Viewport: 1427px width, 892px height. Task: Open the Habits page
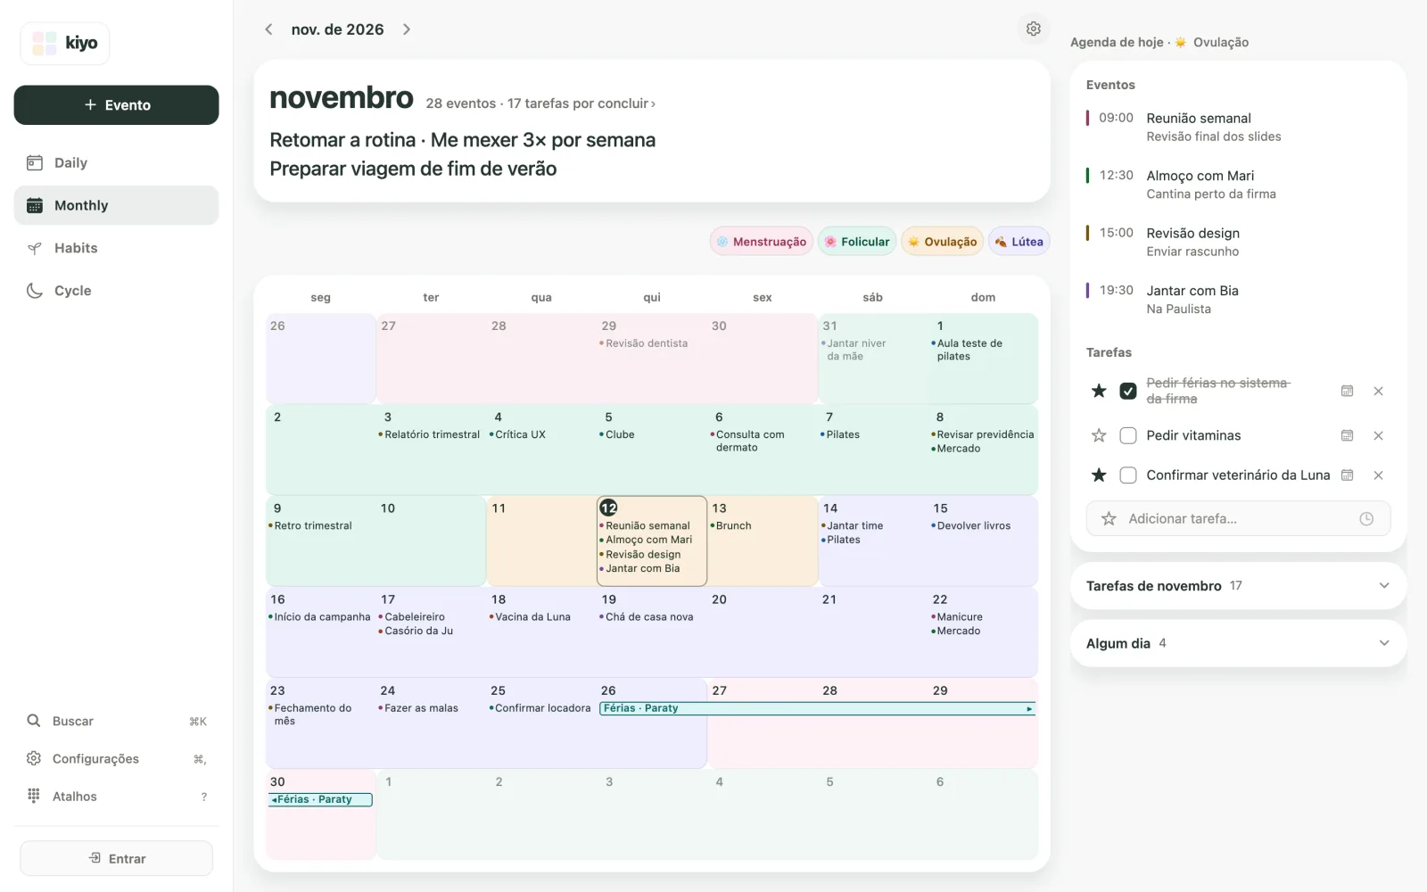pyautogui.click(x=116, y=248)
